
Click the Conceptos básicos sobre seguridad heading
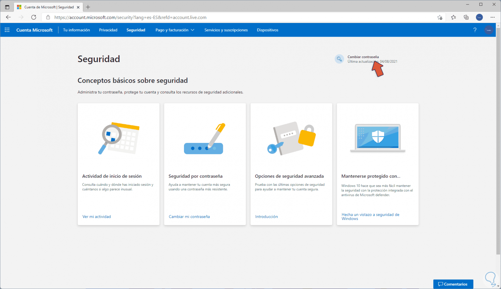pos(133,80)
